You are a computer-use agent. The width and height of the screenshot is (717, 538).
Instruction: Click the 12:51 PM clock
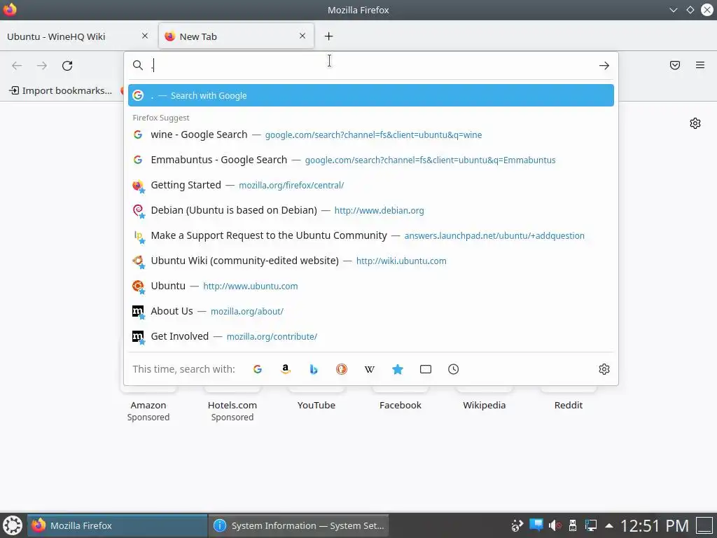[x=655, y=525]
